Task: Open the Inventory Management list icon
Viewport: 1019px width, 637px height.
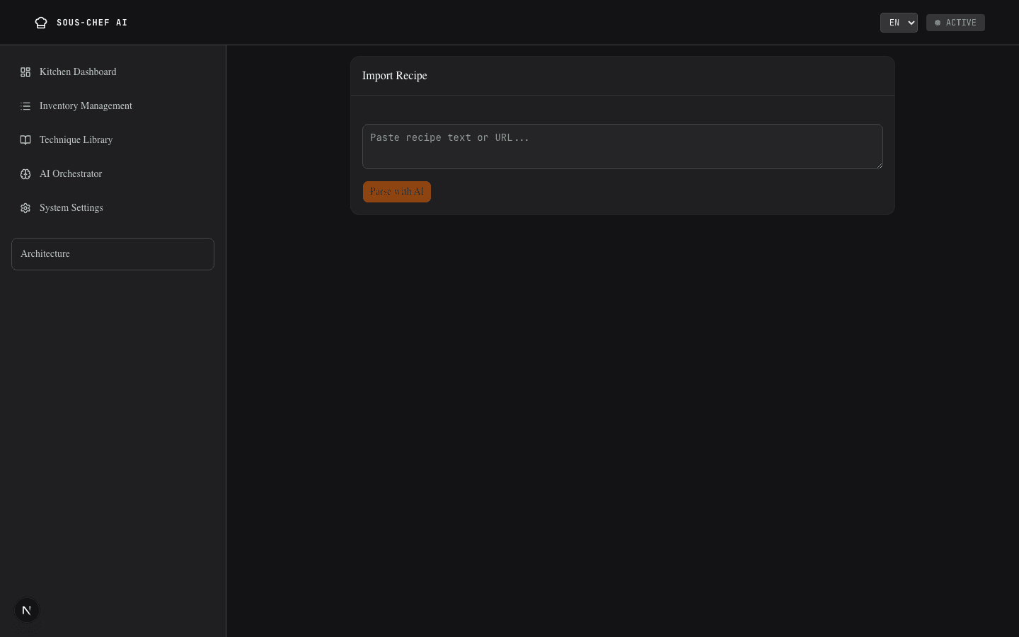Action: [25, 106]
